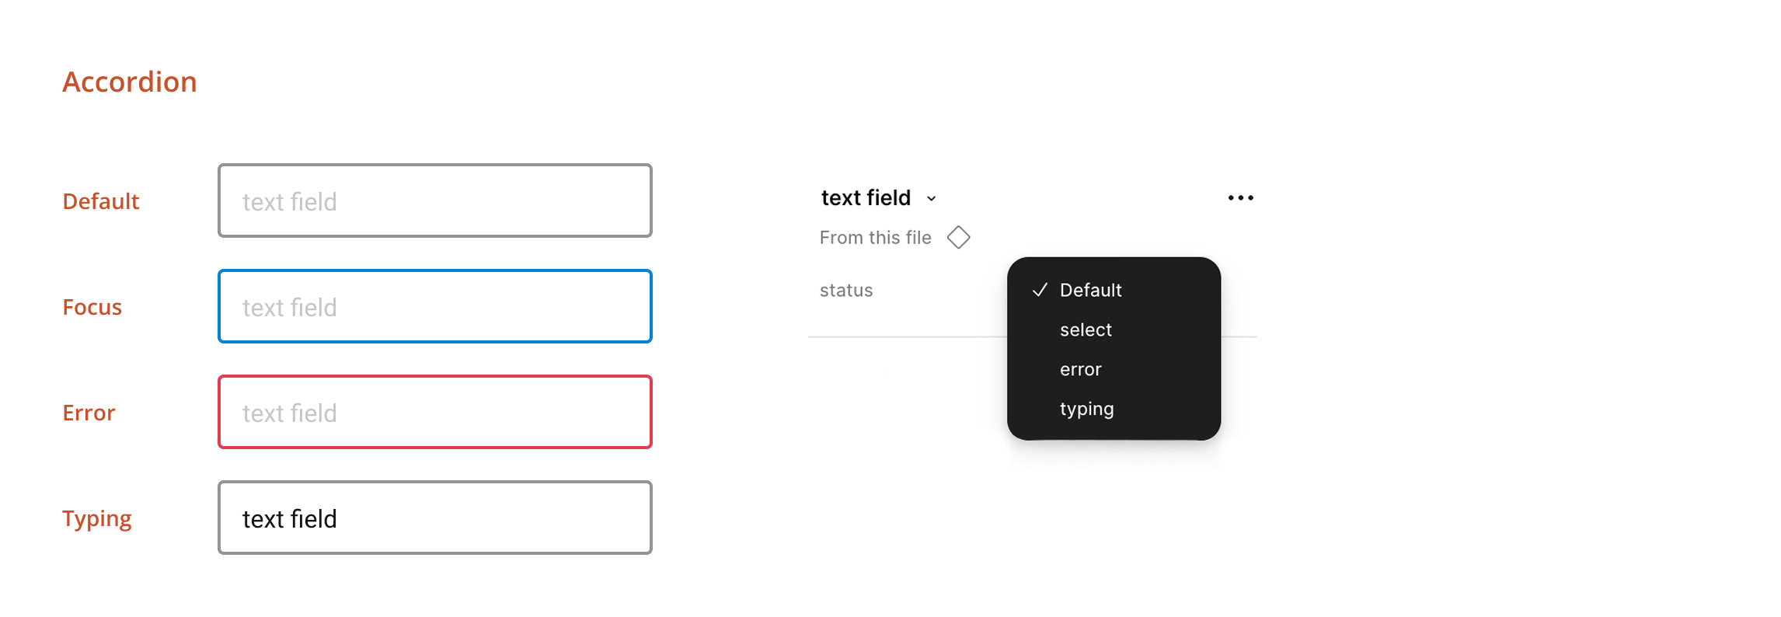1781x617 pixels.
Task: Click the Default state label
Action: tap(100, 201)
